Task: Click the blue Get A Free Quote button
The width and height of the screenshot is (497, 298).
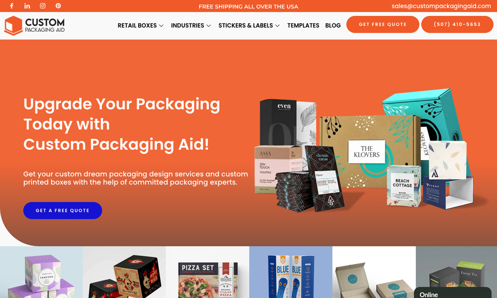Action: click(63, 210)
